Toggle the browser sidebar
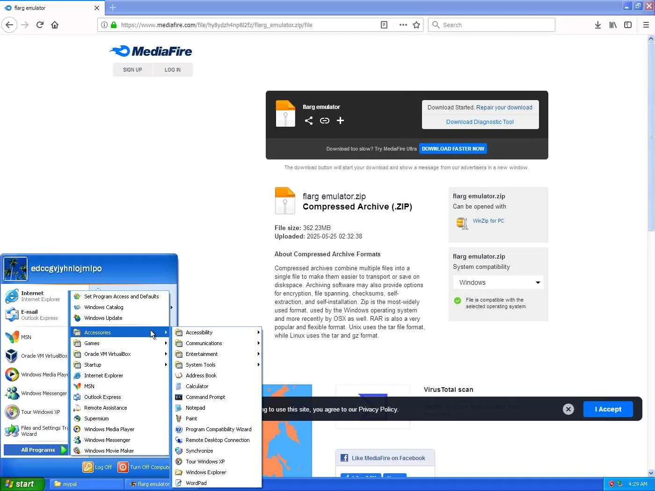 pos(628,25)
